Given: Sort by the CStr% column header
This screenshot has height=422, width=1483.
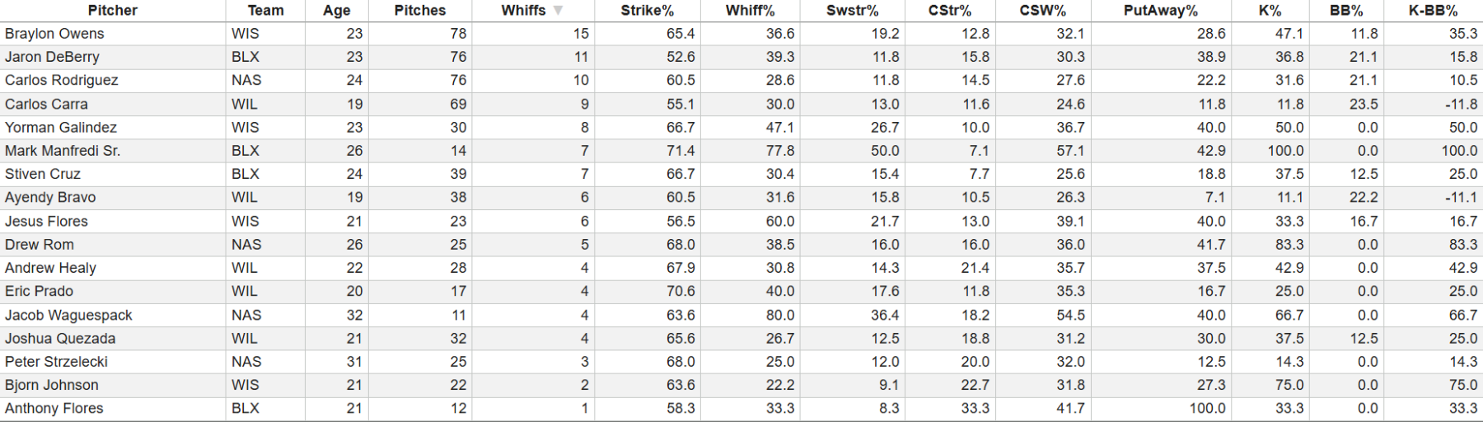Looking at the screenshot, I should (x=949, y=11).
